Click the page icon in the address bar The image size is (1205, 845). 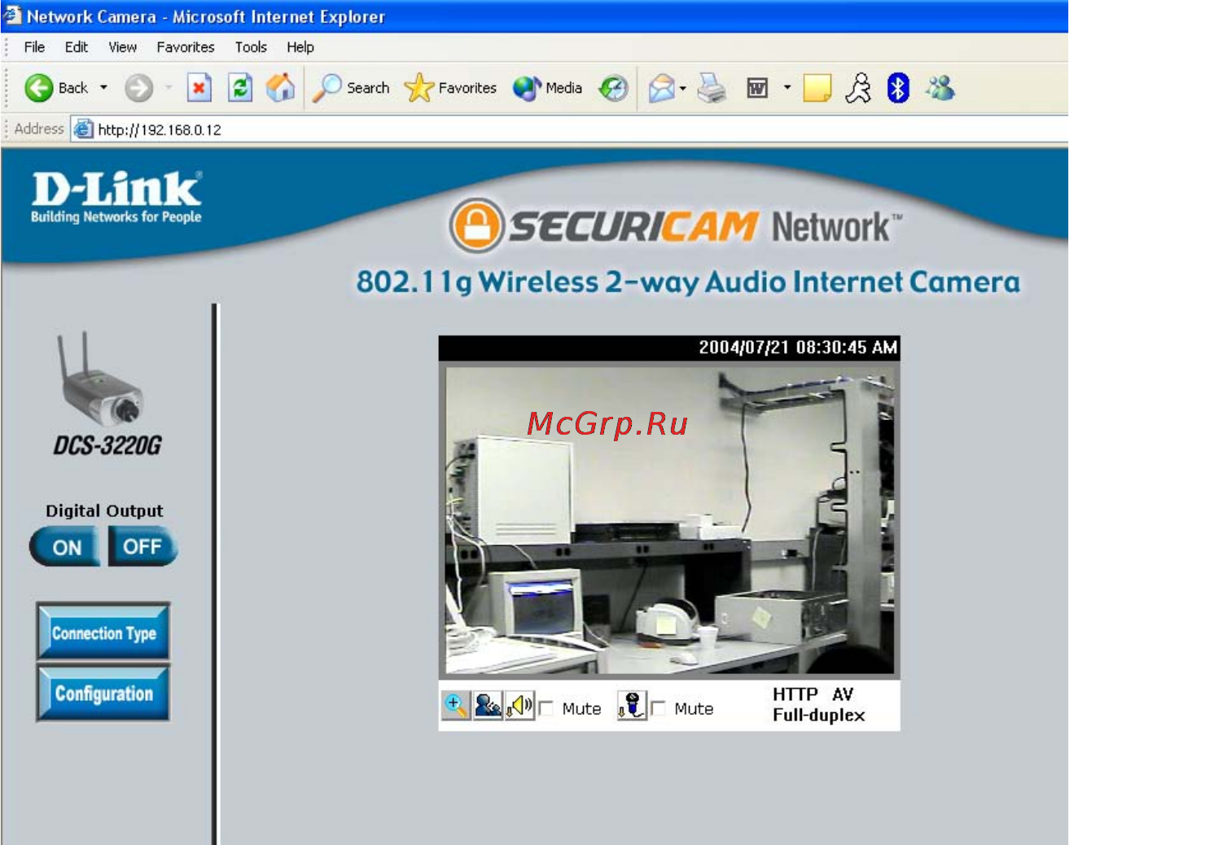(83, 129)
